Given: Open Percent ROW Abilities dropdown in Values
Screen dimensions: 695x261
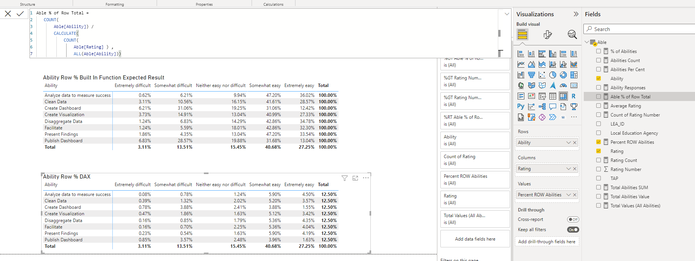Looking at the screenshot, I should 568,195.
